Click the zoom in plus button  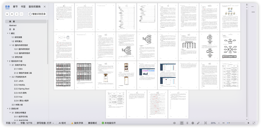coord(248,123)
